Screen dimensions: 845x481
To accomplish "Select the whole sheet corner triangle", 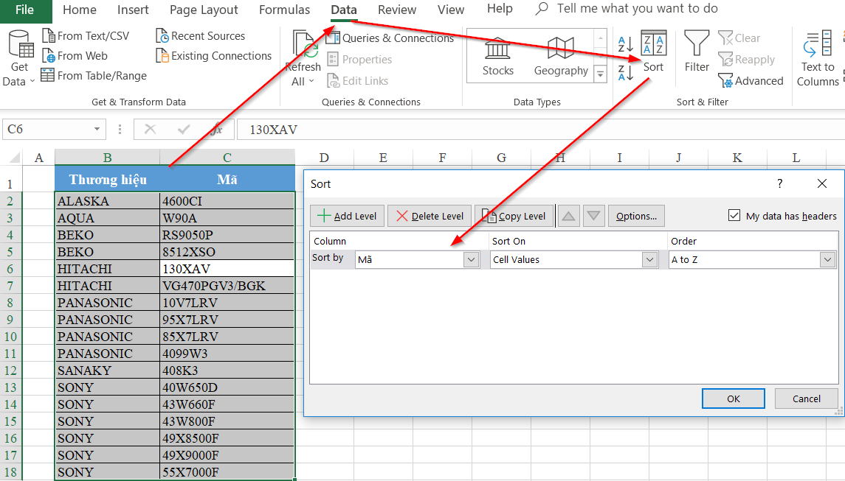I will [x=15, y=157].
